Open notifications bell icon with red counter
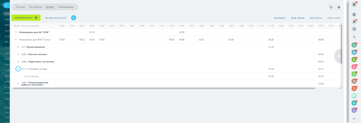361x123 pixels. tap(354, 22)
